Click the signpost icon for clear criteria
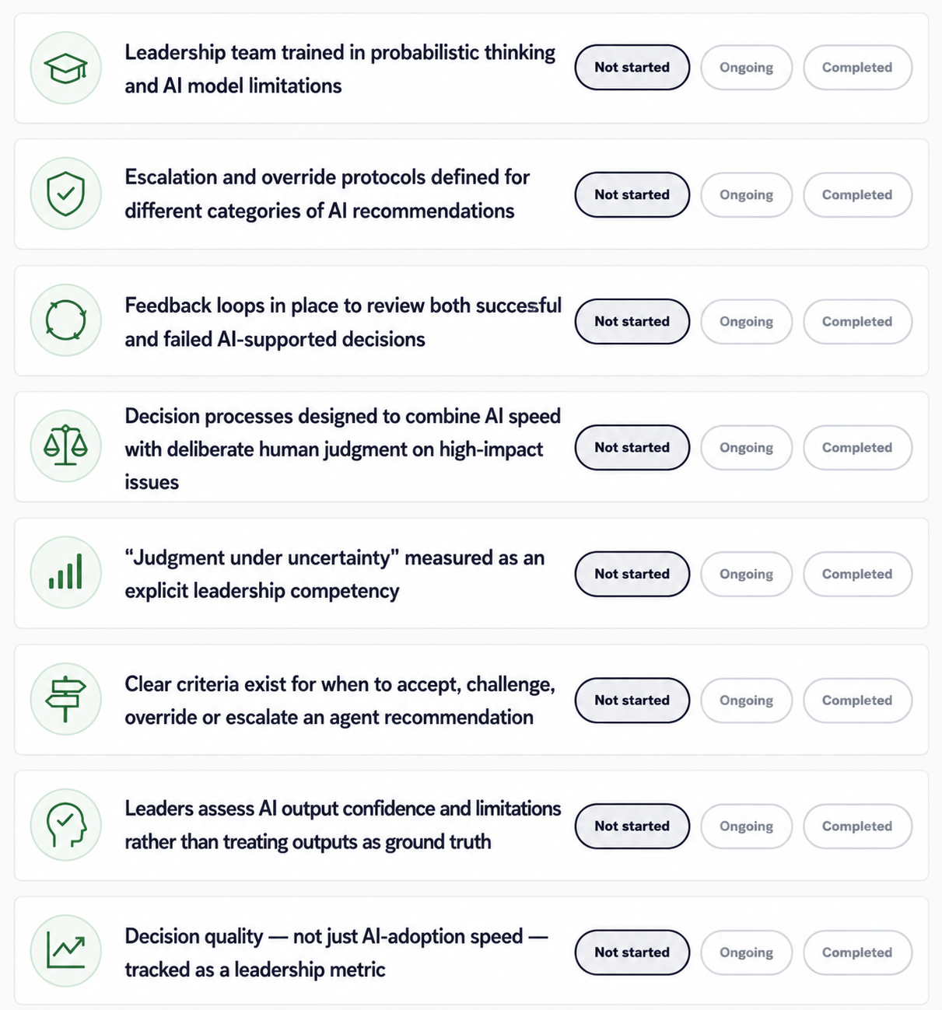Viewport: 942px width, 1010px height. point(66,699)
